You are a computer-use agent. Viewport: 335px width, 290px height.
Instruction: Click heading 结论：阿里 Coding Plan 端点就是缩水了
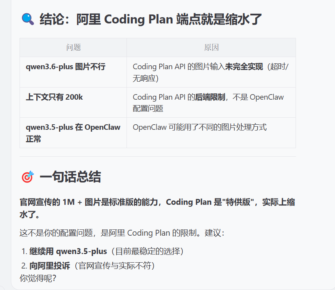coord(151,19)
